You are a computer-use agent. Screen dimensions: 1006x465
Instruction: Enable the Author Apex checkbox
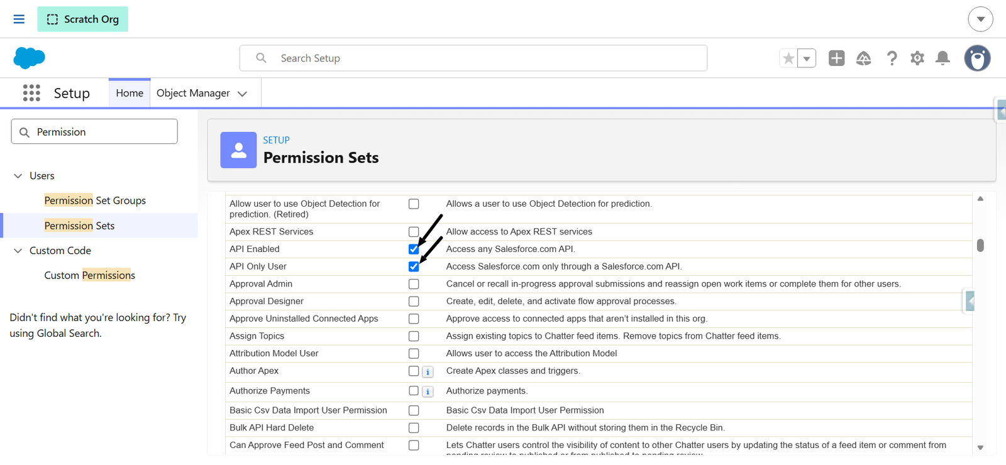(414, 371)
